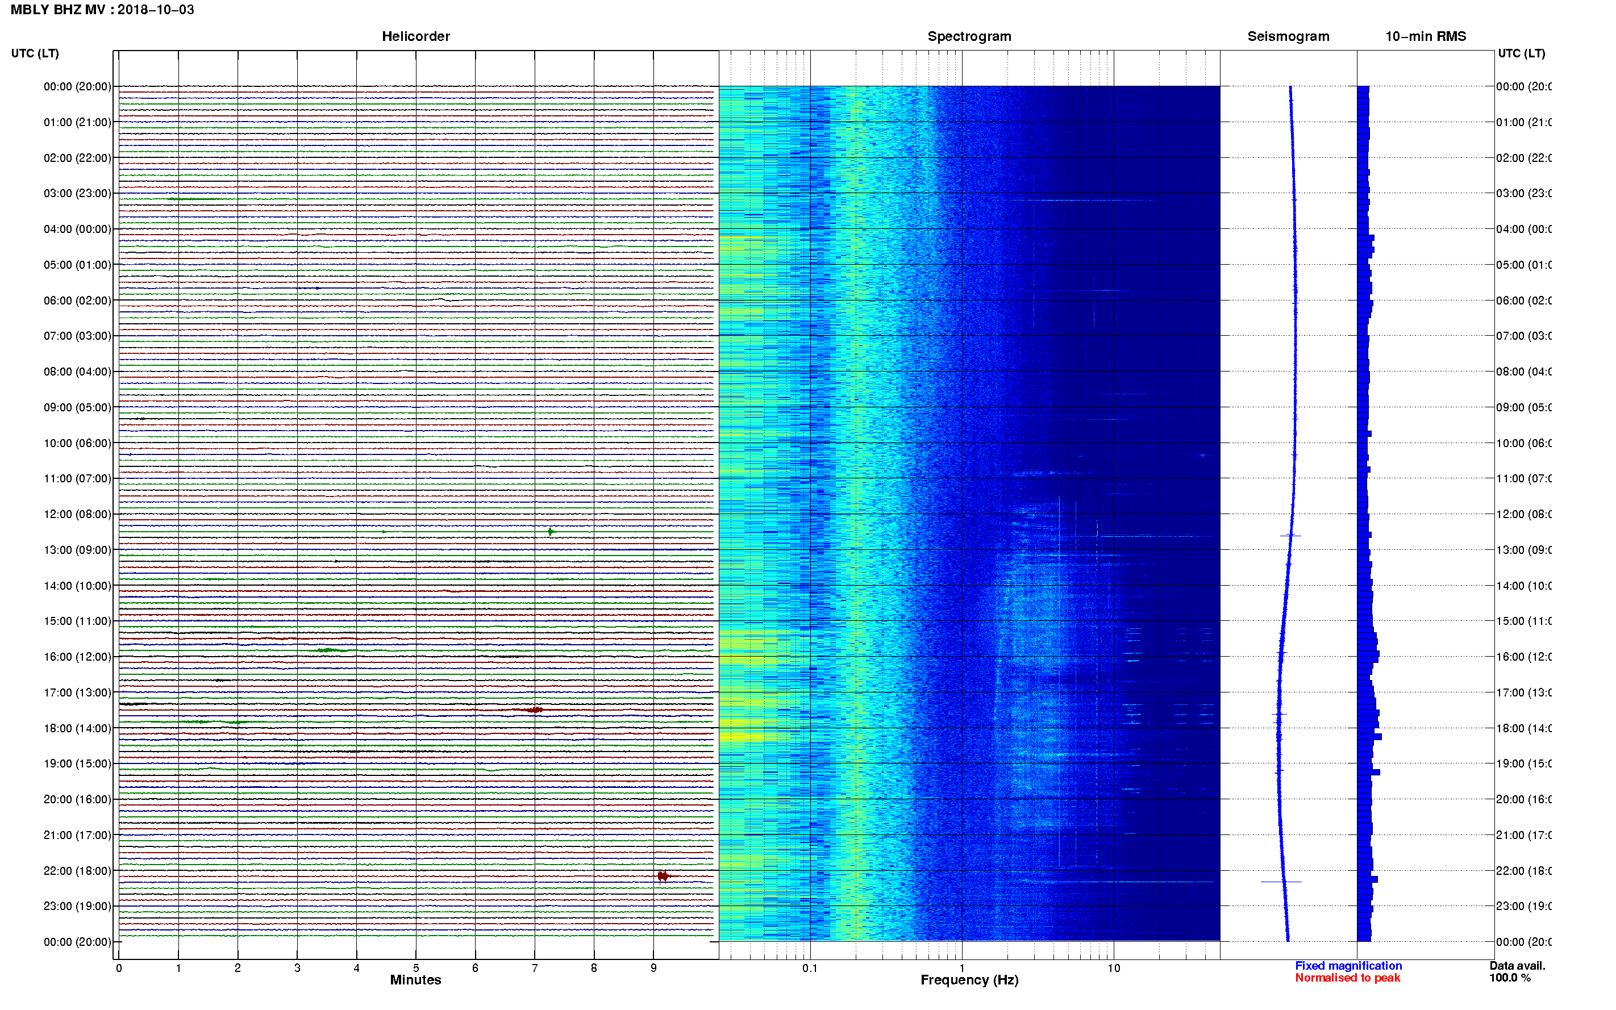1616x1010 pixels.
Task: Click the '09:00 (05:00)' left time label
Action: [x=77, y=407]
